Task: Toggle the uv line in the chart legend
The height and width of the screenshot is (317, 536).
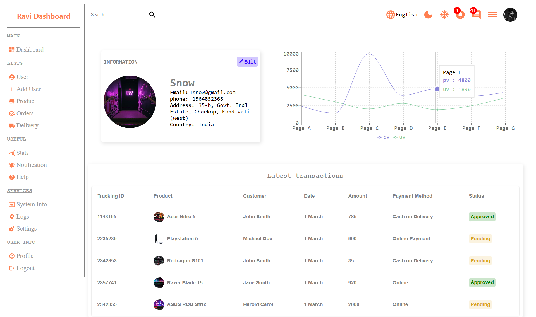Action: coord(399,137)
